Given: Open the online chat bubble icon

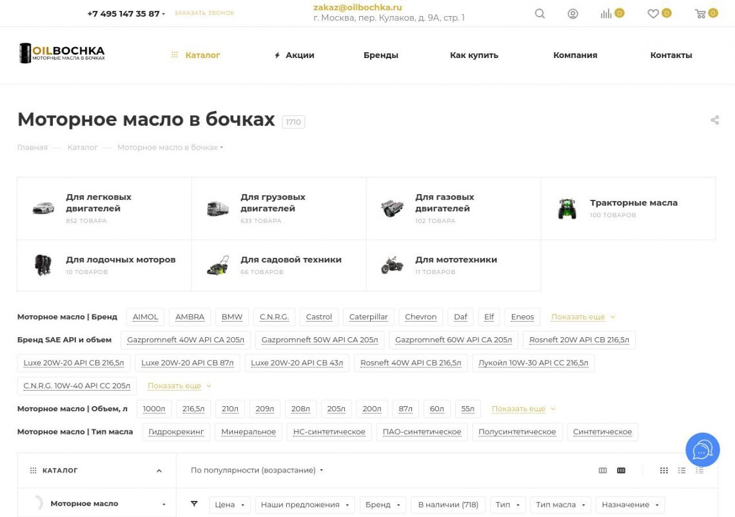Looking at the screenshot, I should [x=702, y=449].
